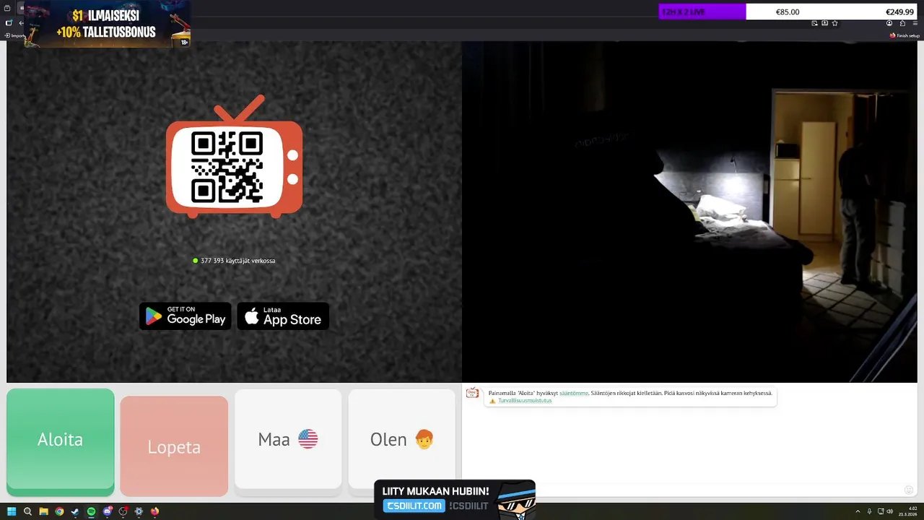Click the red Lopeta stop button
This screenshot has width=924, height=520.
[x=174, y=446]
